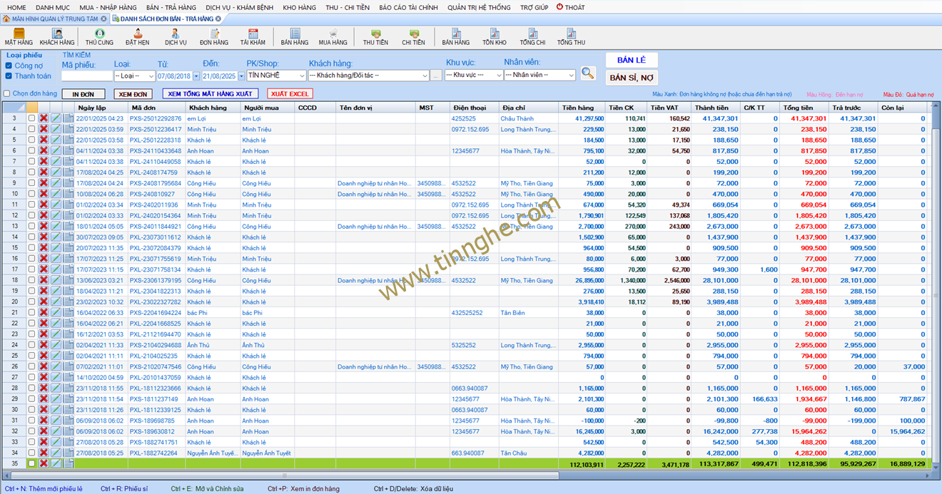Check the row for order PXS-24011844921

[31, 226]
